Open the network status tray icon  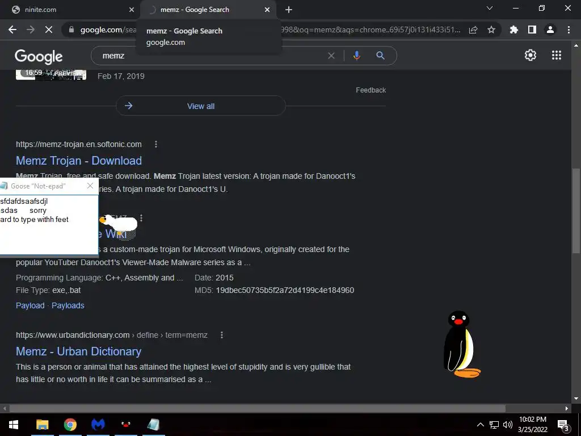pyautogui.click(x=494, y=425)
